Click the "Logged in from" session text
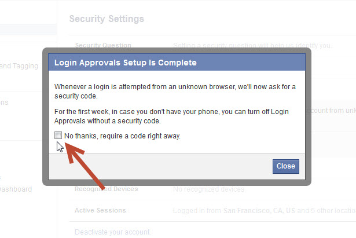 click(x=197, y=210)
